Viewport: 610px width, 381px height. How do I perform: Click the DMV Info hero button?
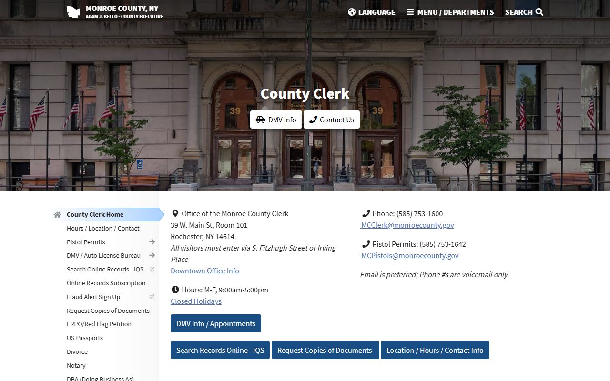(276, 120)
